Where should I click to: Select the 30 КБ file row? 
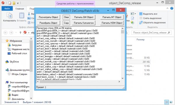138,58
